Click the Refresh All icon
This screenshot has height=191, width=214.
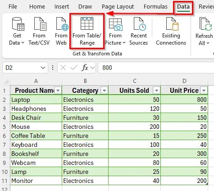coord(205,24)
